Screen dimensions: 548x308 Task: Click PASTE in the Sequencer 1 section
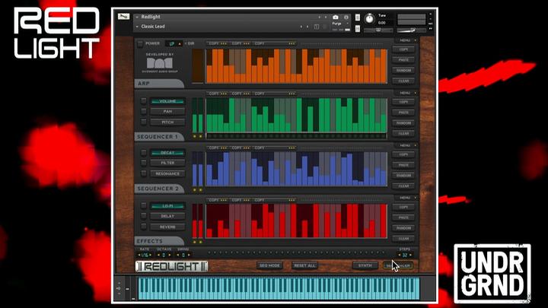(403, 113)
